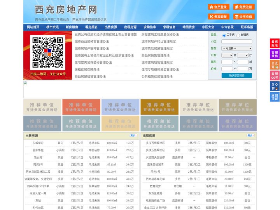The image size is (280, 210).
Task: Open the 出售房源 menu item
Action: point(111,27)
